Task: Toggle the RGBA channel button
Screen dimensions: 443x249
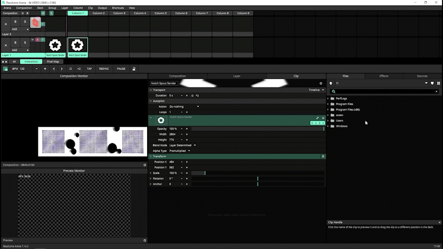Action: (317, 123)
